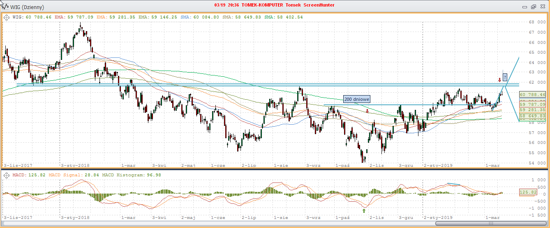Click the '200 dniowe' text label
Image resolution: width=550 pixels, height=228 pixels.
click(x=357, y=99)
